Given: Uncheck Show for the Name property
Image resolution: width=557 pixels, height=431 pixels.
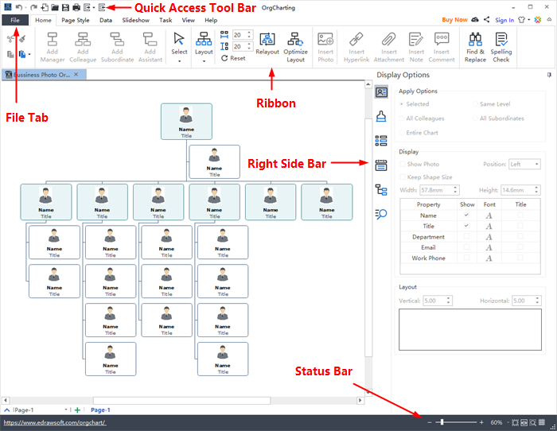Looking at the screenshot, I should pos(466,215).
